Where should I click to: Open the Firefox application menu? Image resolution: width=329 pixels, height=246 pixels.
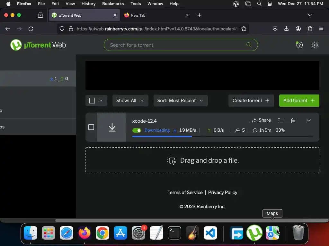click(x=321, y=29)
